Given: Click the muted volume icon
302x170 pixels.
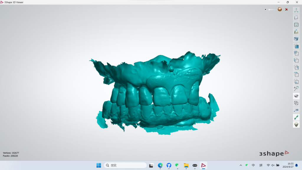Looking at the screenshot, I should tap(273, 165).
